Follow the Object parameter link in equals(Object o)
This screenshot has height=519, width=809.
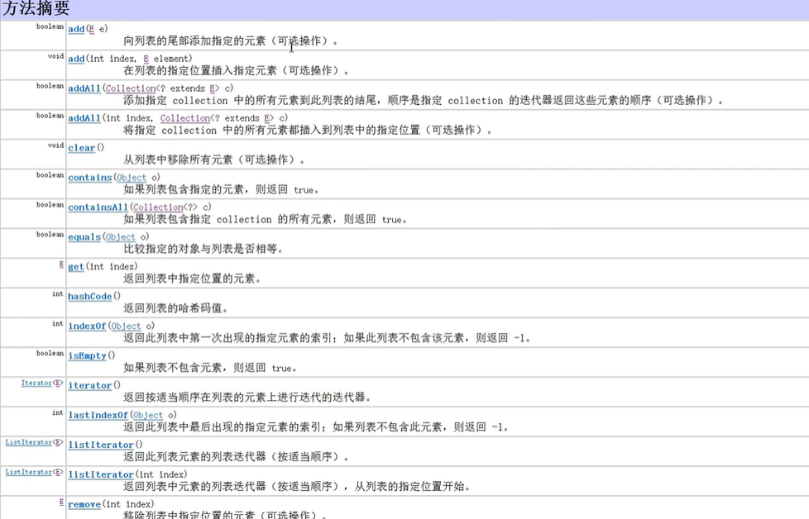click(121, 237)
